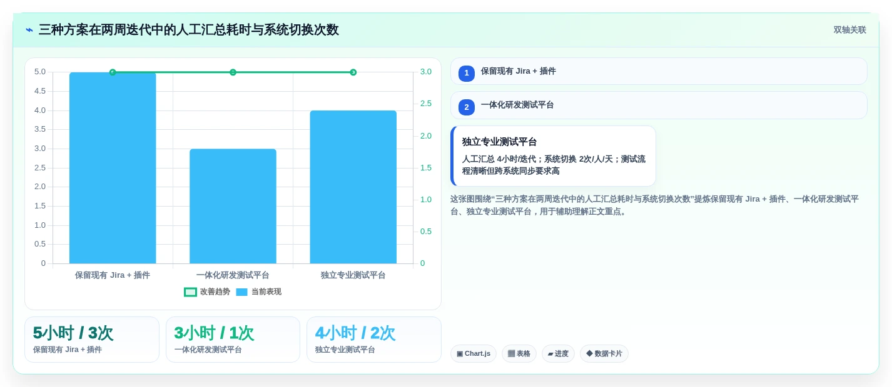Click the x-axis label 保留现有 Jira + 插件
Screen dimensions: 892x387
pyautogui.click(x=113, y=275)
